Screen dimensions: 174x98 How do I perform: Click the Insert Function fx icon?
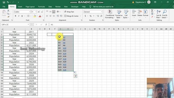tap(46, 24)
